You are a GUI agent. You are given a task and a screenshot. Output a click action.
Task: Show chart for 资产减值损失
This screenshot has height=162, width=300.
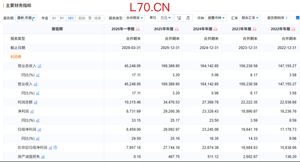pyautogui.click(x=43, y=157)
